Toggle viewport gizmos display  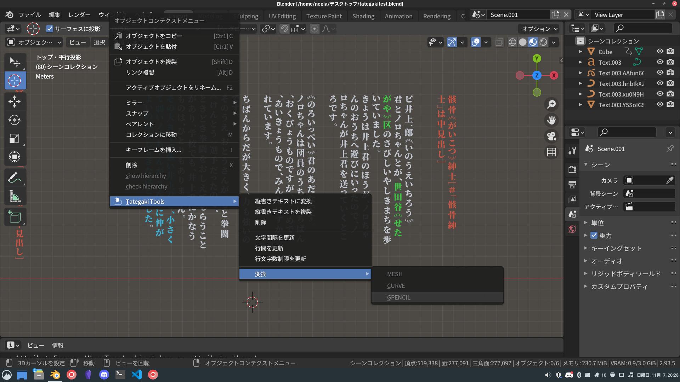pos(452,42)
